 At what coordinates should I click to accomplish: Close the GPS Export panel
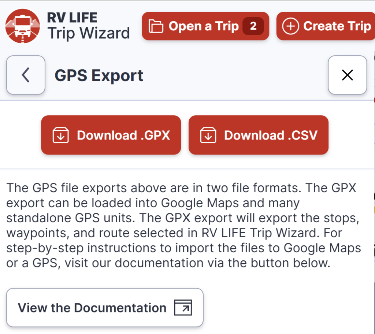[x=347, y=75]
